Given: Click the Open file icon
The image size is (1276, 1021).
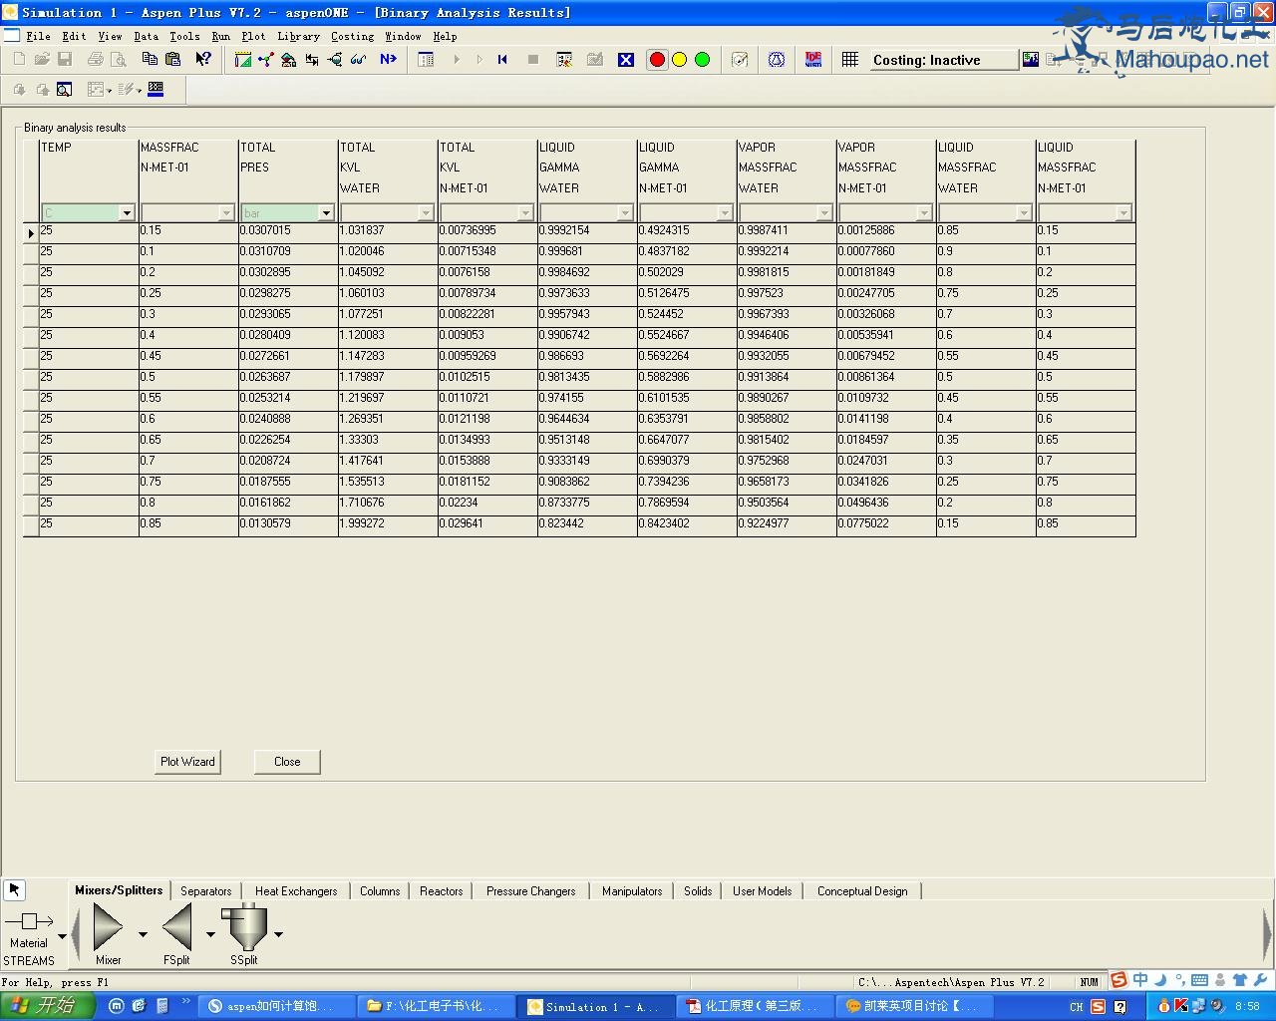Looking at the screenshot, I should pos(42,60).
